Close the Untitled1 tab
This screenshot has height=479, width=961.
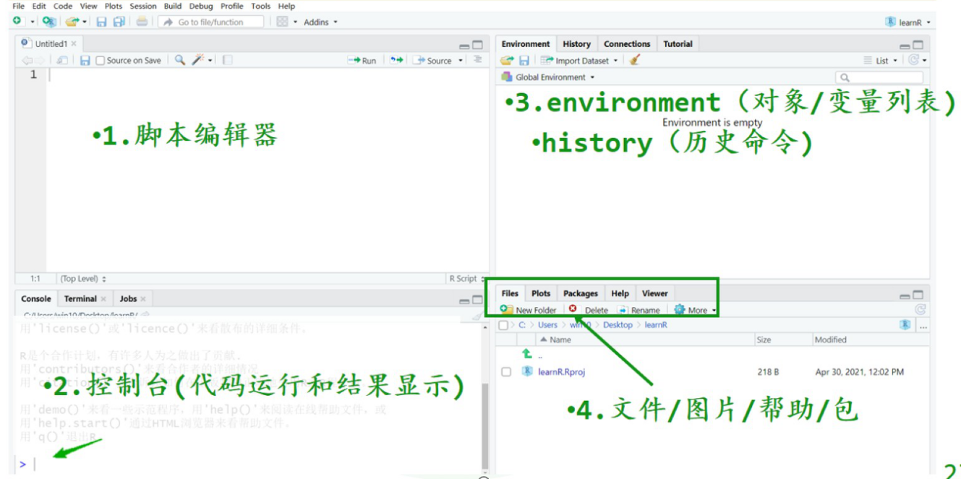point(74,44)
